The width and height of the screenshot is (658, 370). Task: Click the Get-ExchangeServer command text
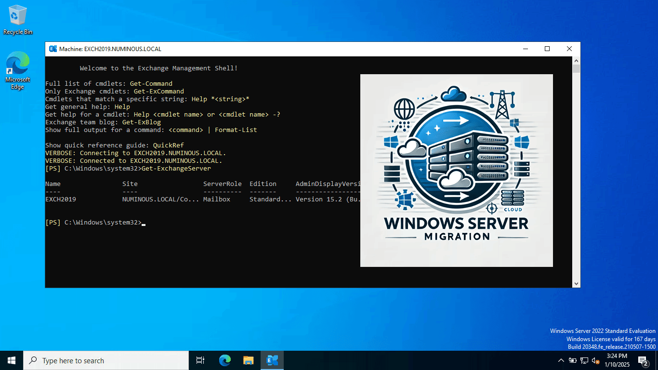pos(176,169)
